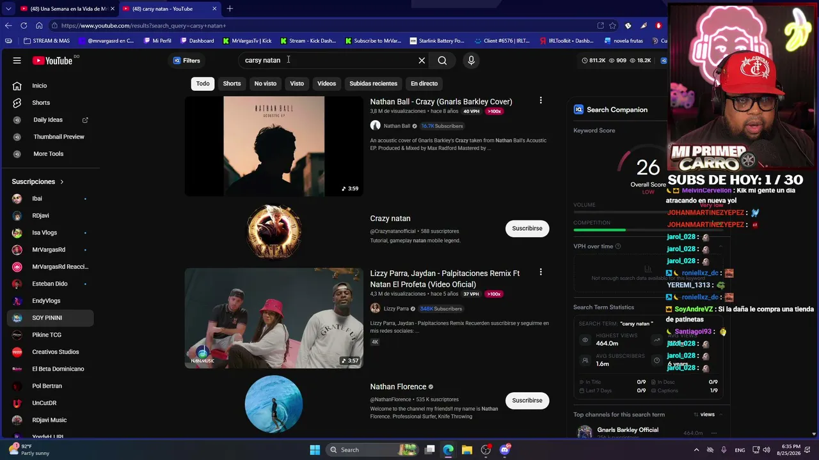Screen dimensions: 819x460
Task: Go back with the browser back arrow
Action: tap(8, 26)
